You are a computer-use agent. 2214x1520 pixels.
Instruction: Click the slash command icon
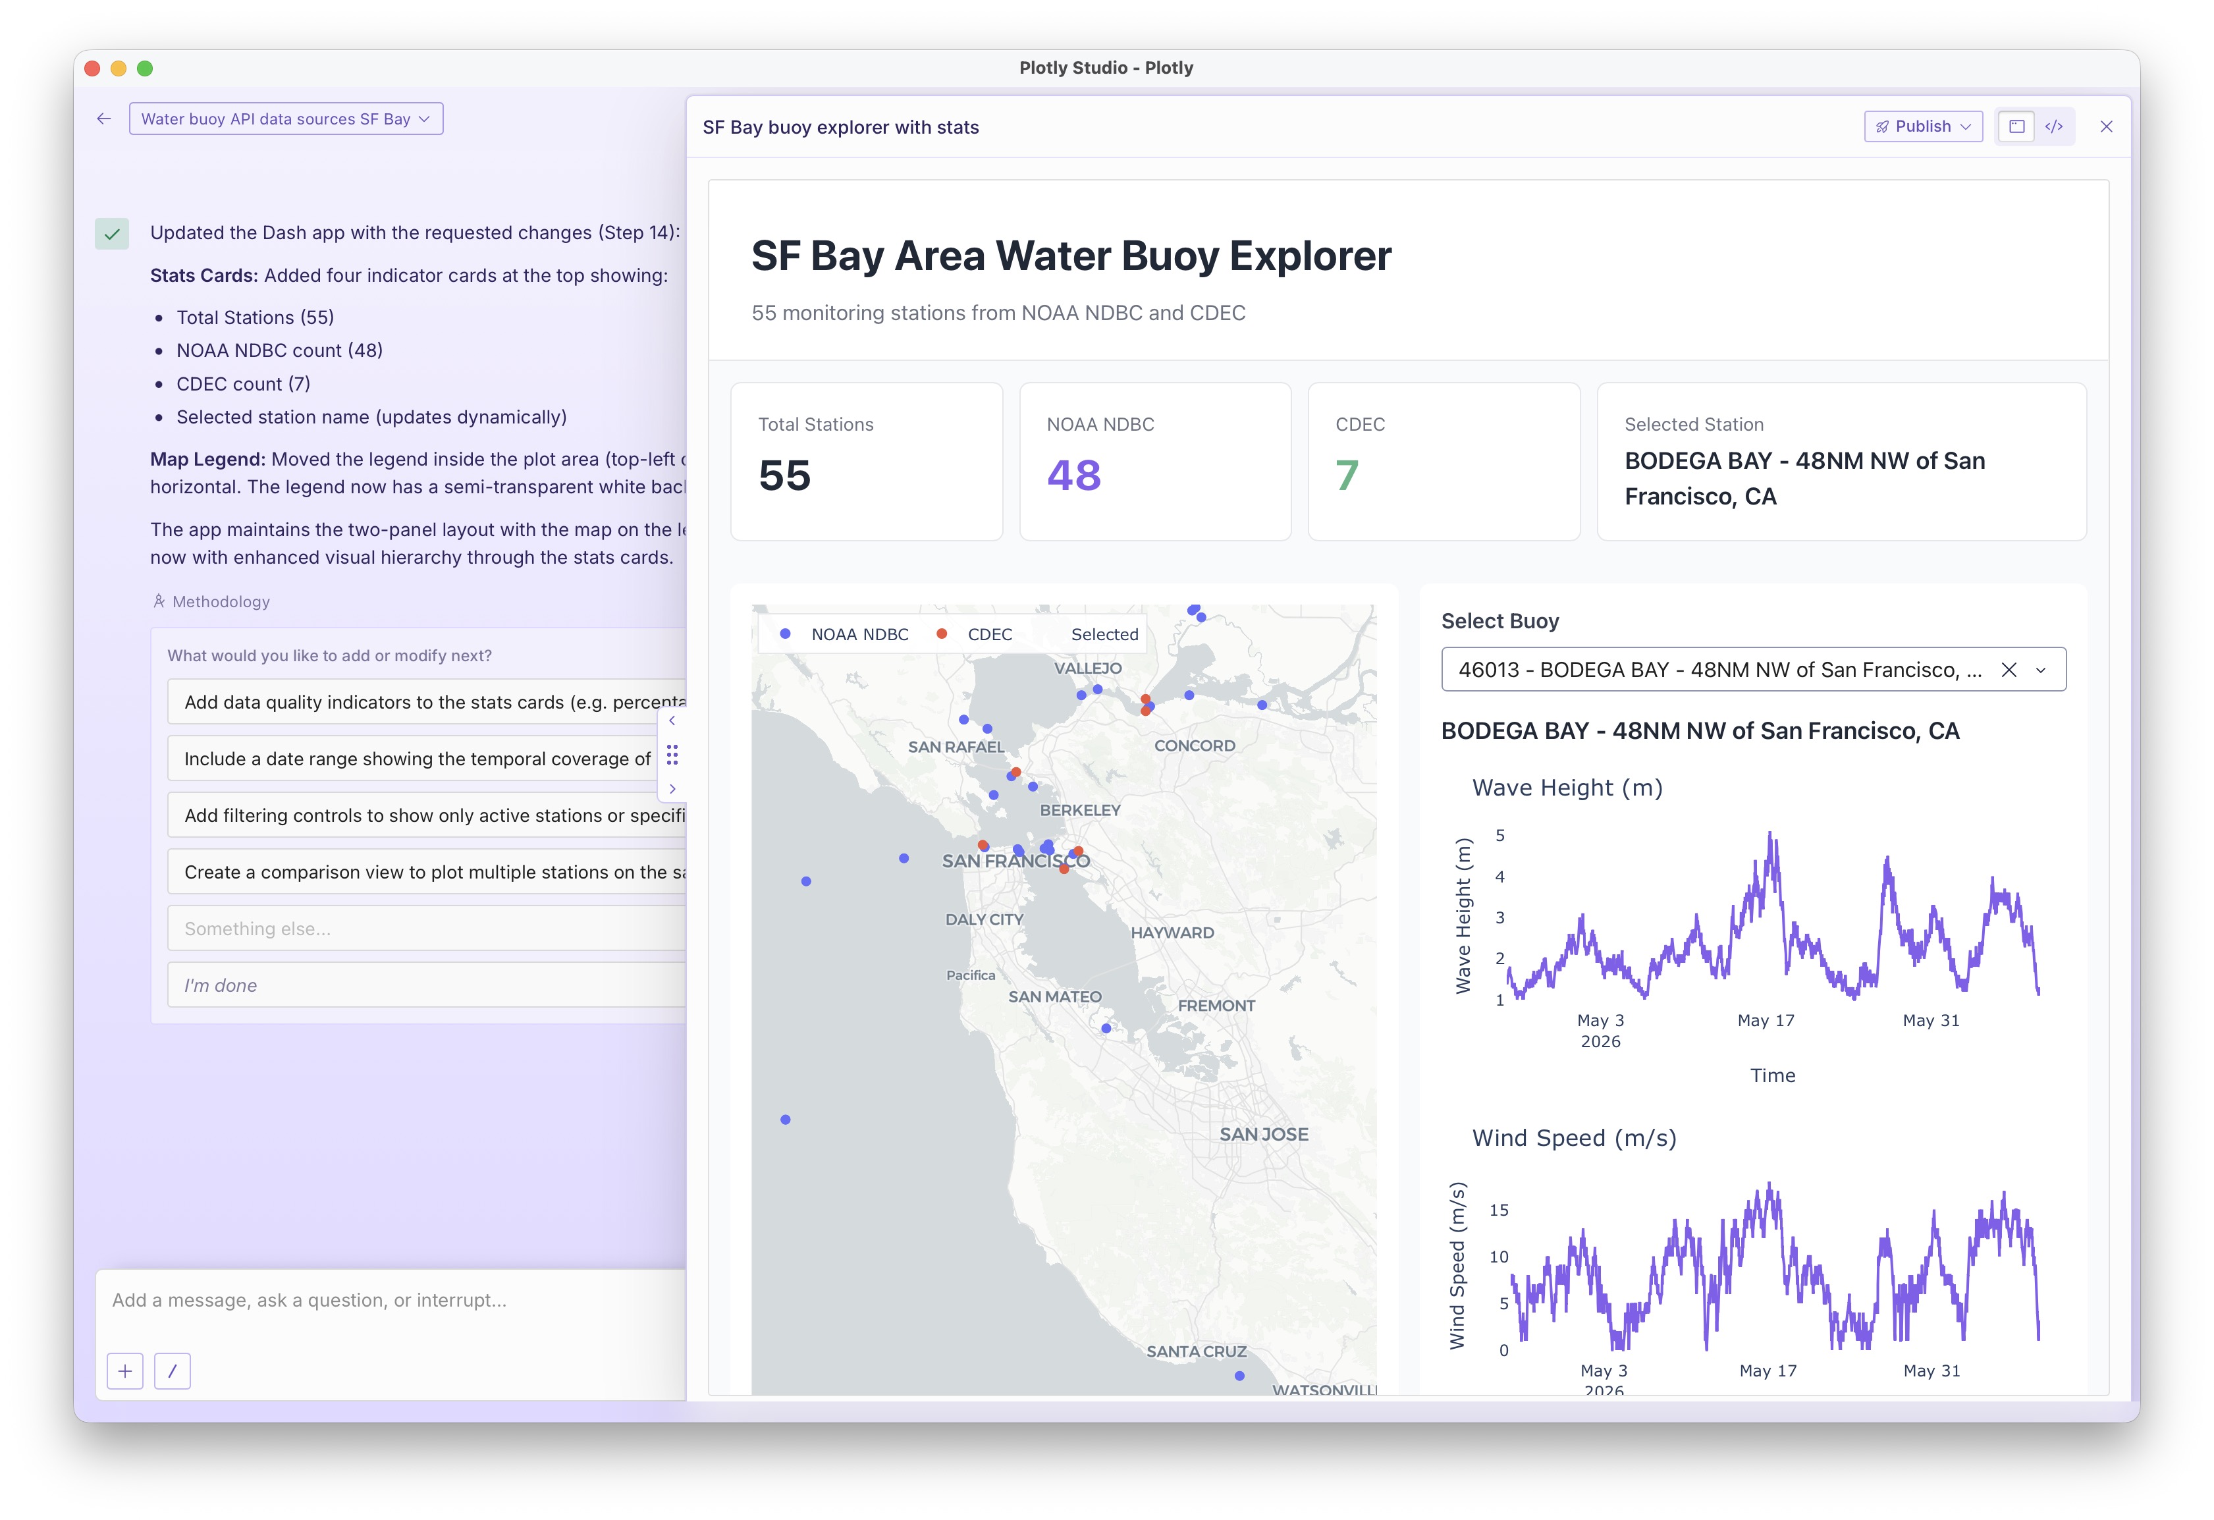tap(173, 1371)
